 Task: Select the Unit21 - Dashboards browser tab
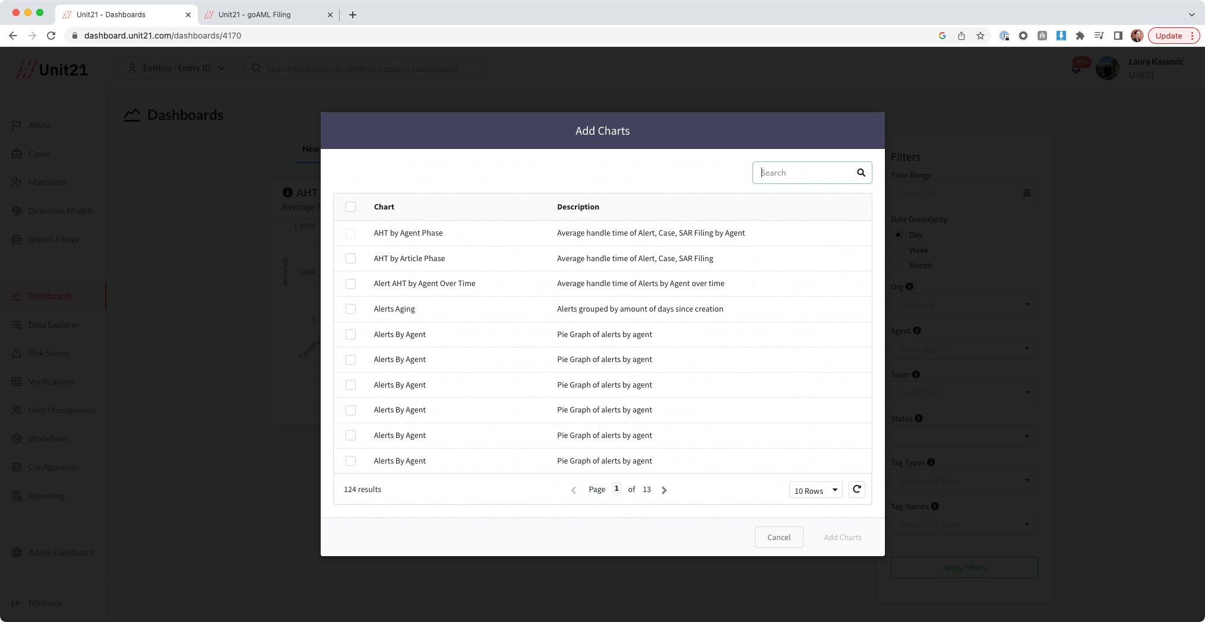pos(126,14)
